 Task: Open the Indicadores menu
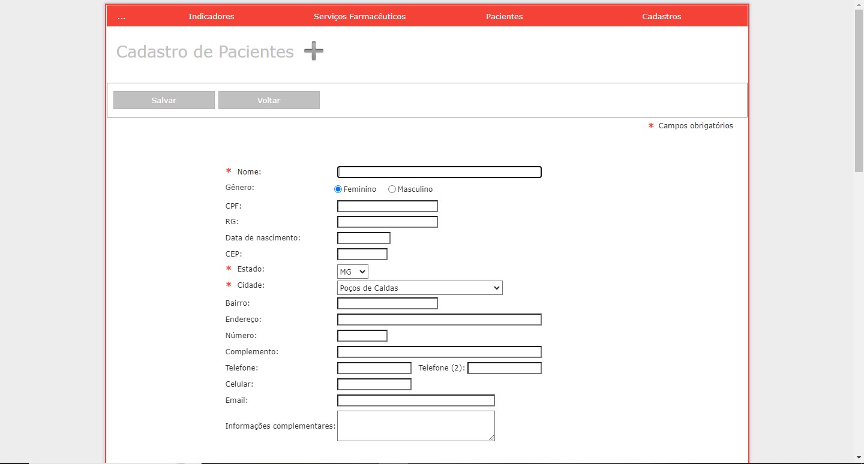point(211,16)
